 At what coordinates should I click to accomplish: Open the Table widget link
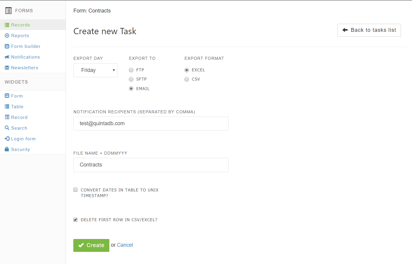(x=17, y=107)
